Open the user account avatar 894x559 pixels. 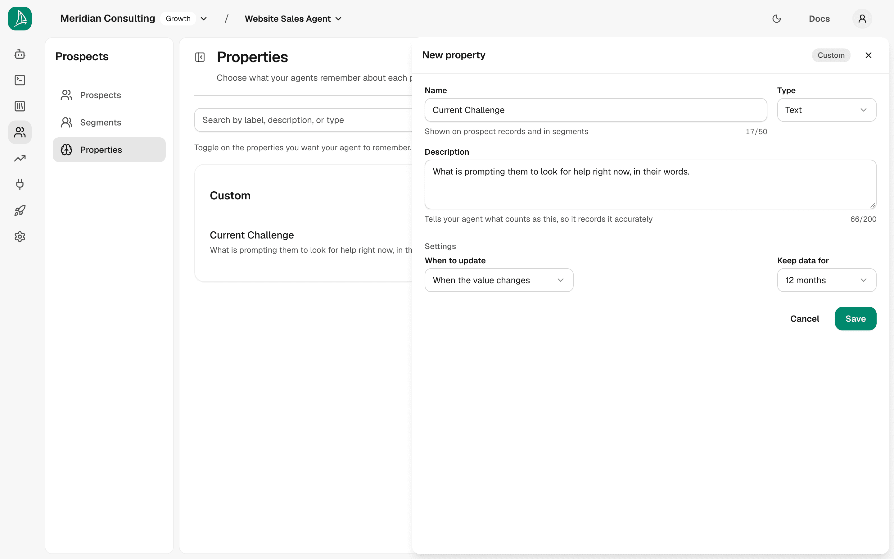pos(862,19)
